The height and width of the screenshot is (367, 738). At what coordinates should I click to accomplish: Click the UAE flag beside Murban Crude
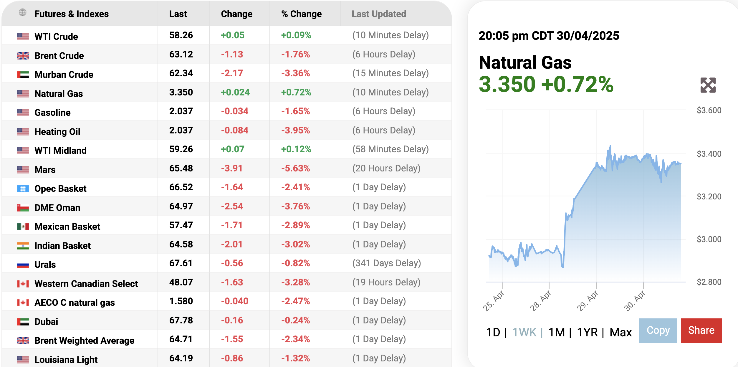tap(23, 75)
